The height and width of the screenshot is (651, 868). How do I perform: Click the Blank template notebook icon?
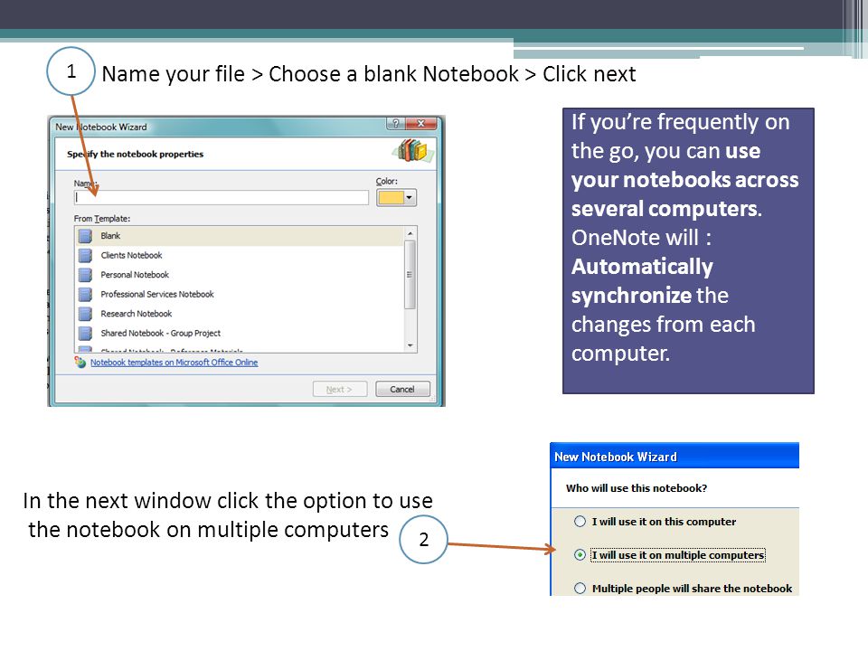coord(85,236)
